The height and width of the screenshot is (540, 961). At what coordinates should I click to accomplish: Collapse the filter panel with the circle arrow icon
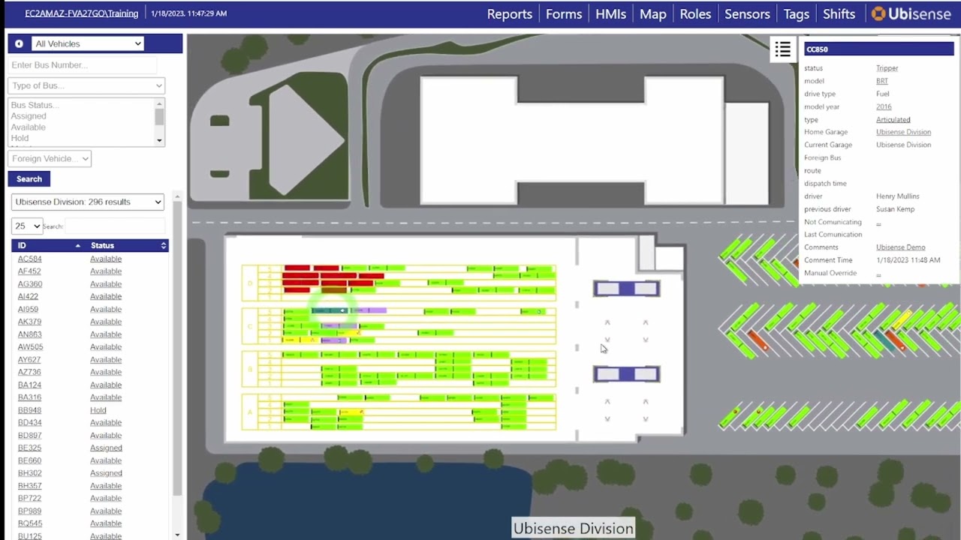pos(19,43)
